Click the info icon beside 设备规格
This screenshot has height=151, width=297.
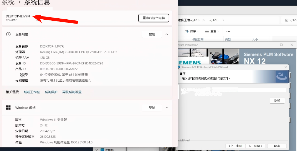8,34
